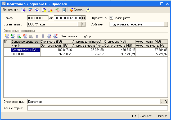This screenshot has width=171, height=120.
Task: Open the Организация selection ellipsis button
Action: click(79, 24)
